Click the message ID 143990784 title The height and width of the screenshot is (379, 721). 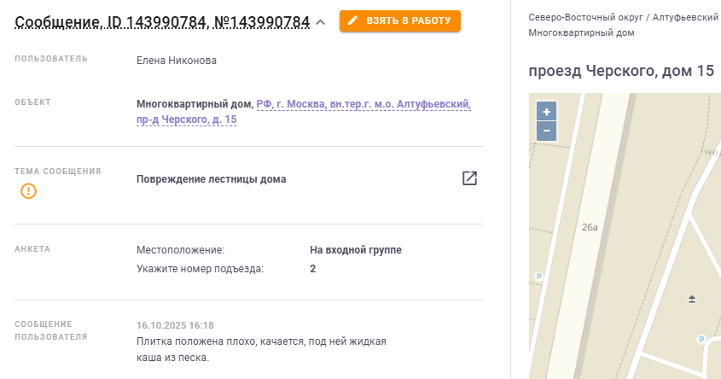[162, 22]
